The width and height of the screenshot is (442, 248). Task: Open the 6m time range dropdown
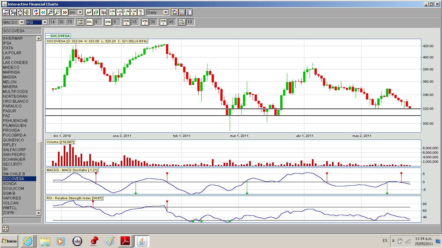pyautogui.click(x=80, y=12)
